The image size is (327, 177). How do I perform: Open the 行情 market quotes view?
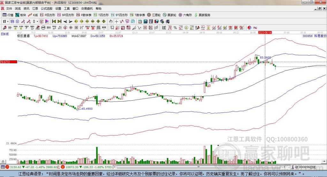(x=8, y=15)
